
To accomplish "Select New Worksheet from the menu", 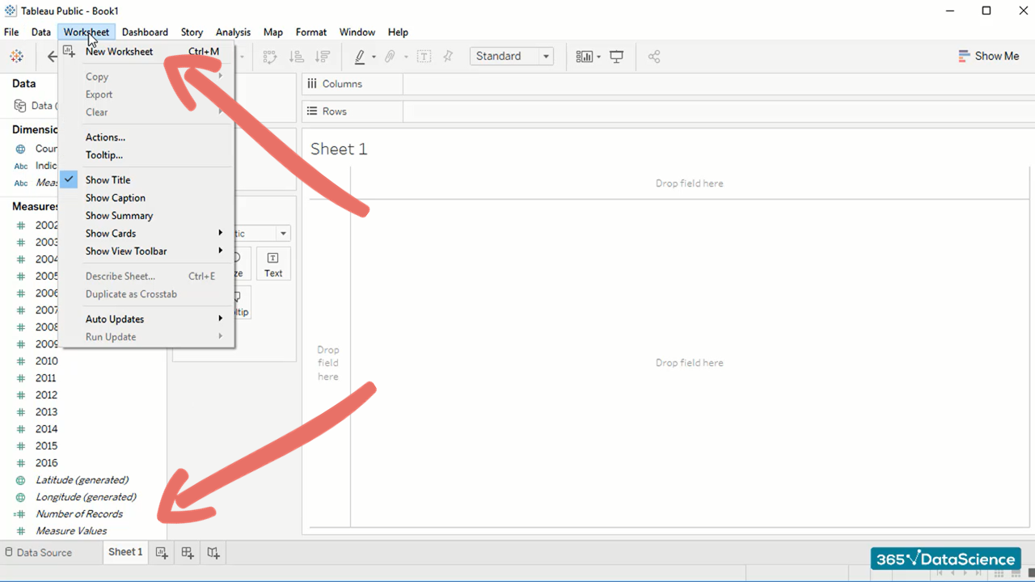I will point(119,52).
